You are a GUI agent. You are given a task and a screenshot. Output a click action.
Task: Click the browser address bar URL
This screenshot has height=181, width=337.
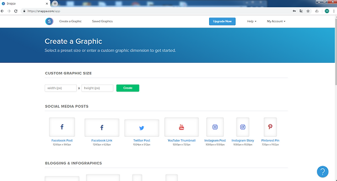tap(44, 11)
